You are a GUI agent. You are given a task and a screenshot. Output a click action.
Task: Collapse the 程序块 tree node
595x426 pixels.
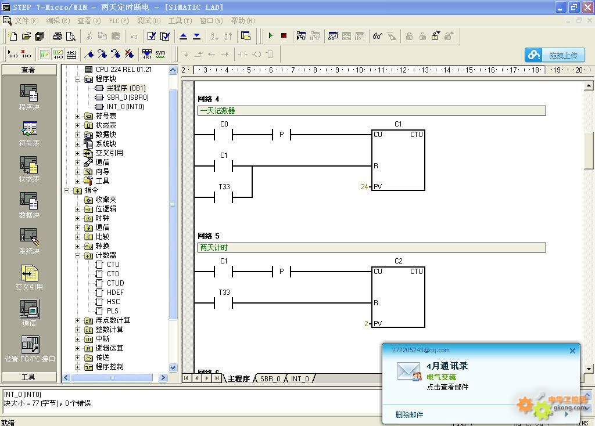pos(77,79)
